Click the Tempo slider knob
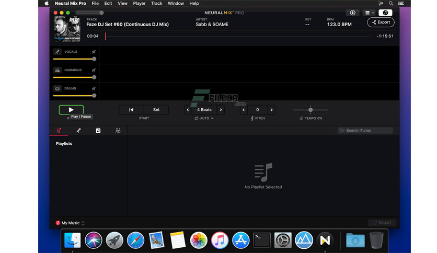Screen dimensions: 437x253 click(x=310, y=110)
